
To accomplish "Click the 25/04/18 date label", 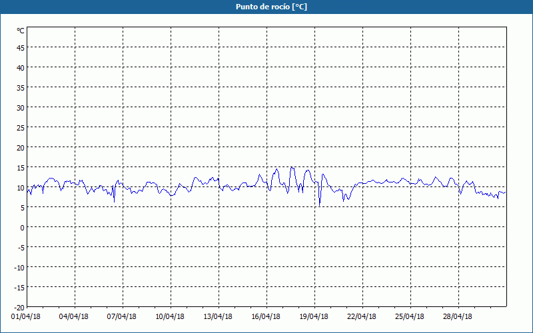I will pos(410,317).
